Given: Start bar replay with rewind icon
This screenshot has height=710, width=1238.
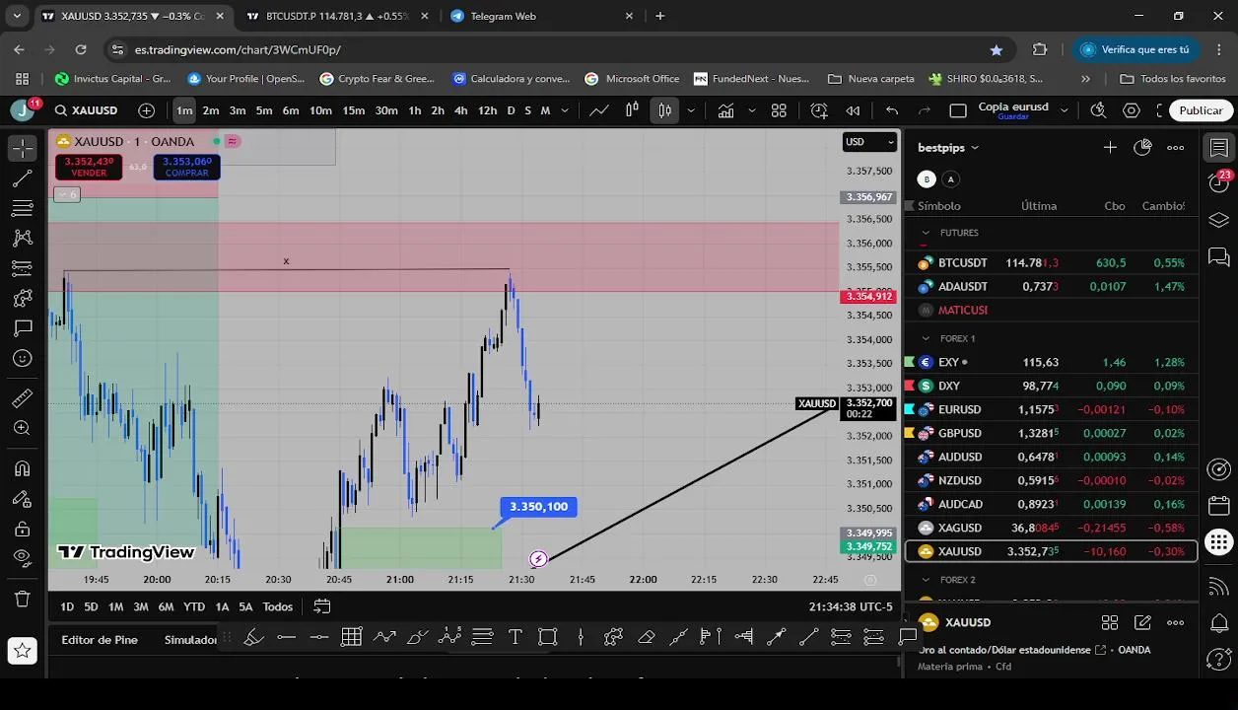Looking at the screenshot, I should (854, 110).
